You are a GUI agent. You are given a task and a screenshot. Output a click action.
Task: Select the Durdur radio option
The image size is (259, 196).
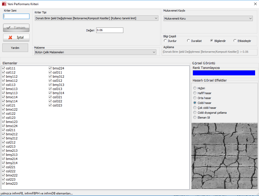click(x=165, y=41)
